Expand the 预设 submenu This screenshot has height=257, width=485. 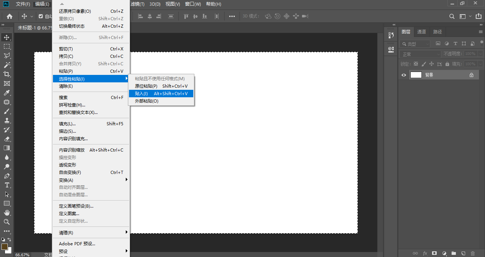pyautogui.click(x=91, y=251)
